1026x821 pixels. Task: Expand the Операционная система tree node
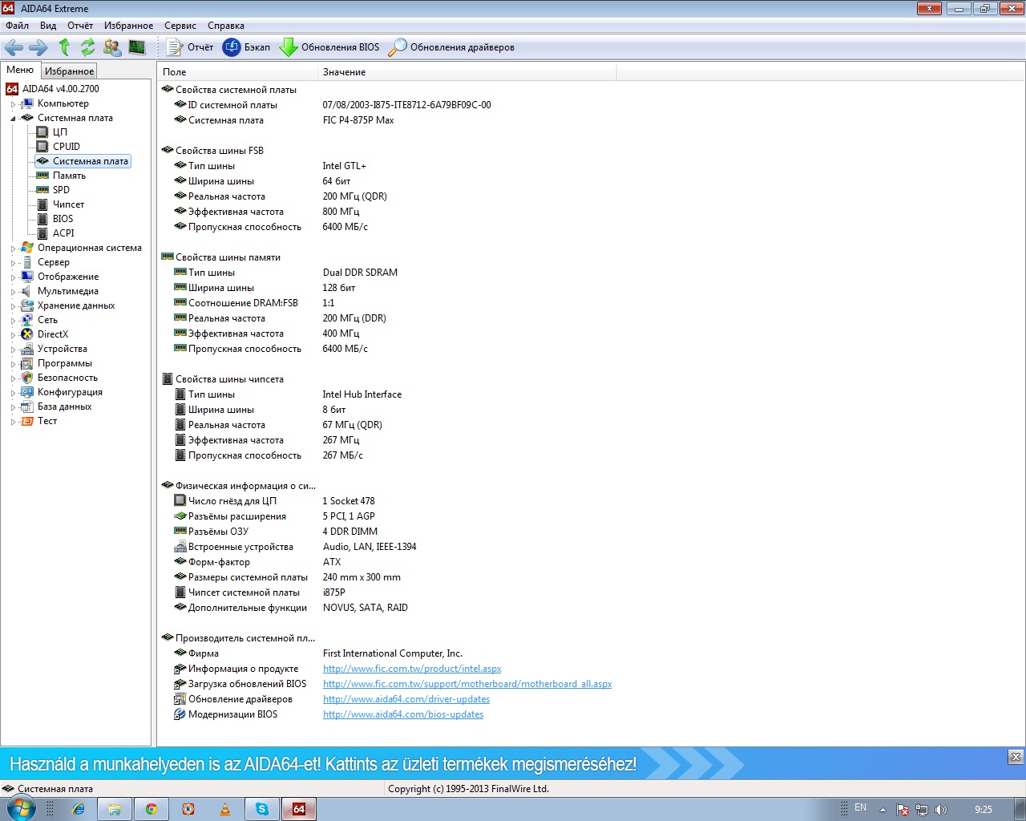[x=13, y=249]
